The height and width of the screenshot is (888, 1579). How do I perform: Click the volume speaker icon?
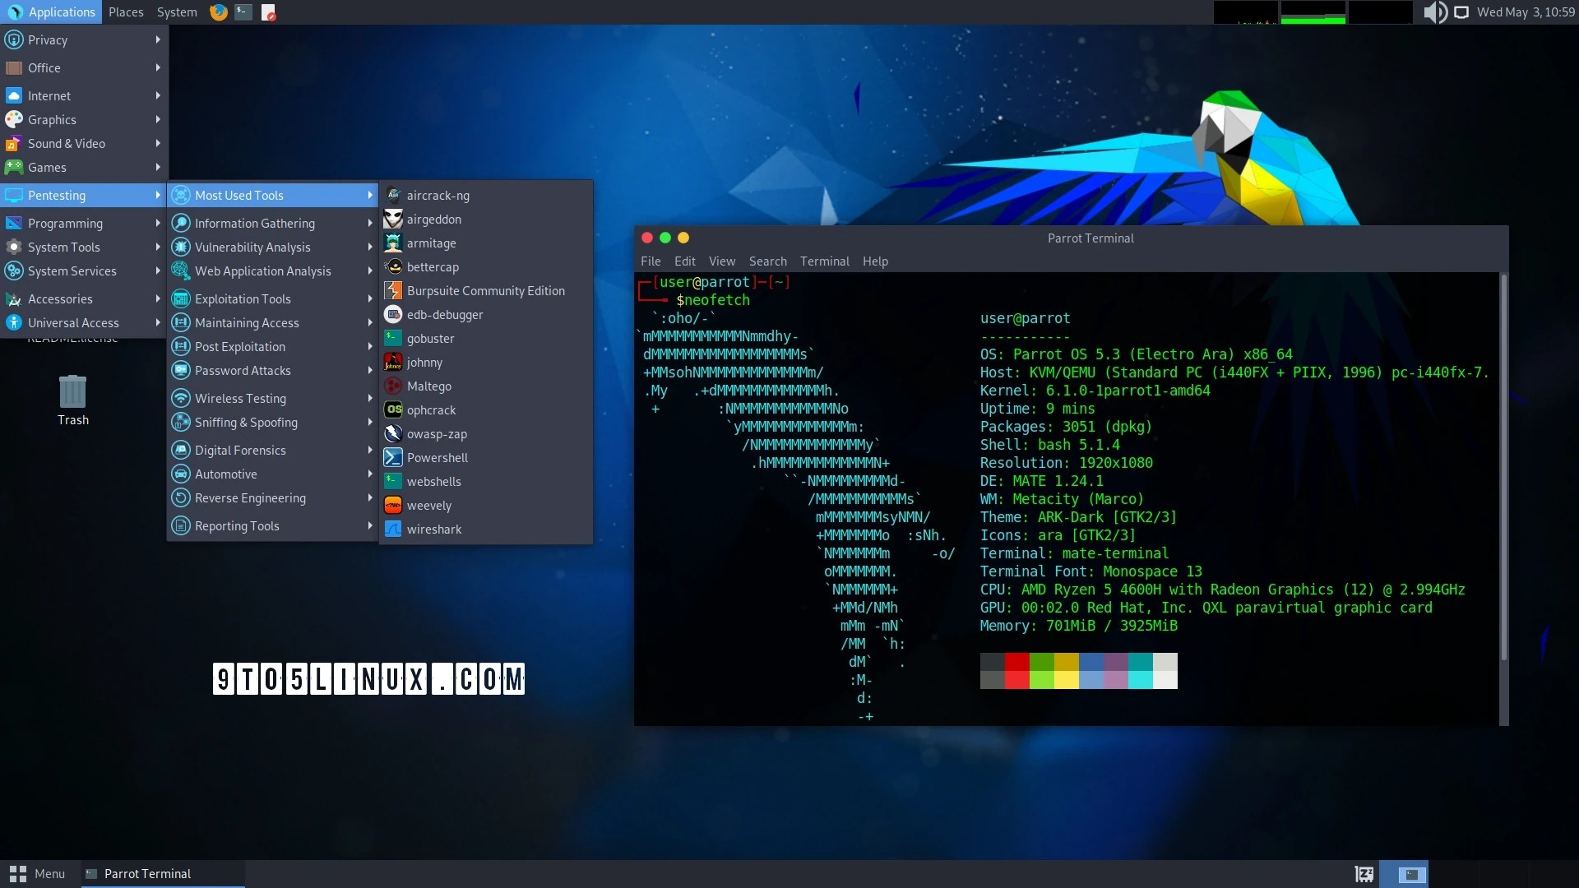click(1433, 12)
